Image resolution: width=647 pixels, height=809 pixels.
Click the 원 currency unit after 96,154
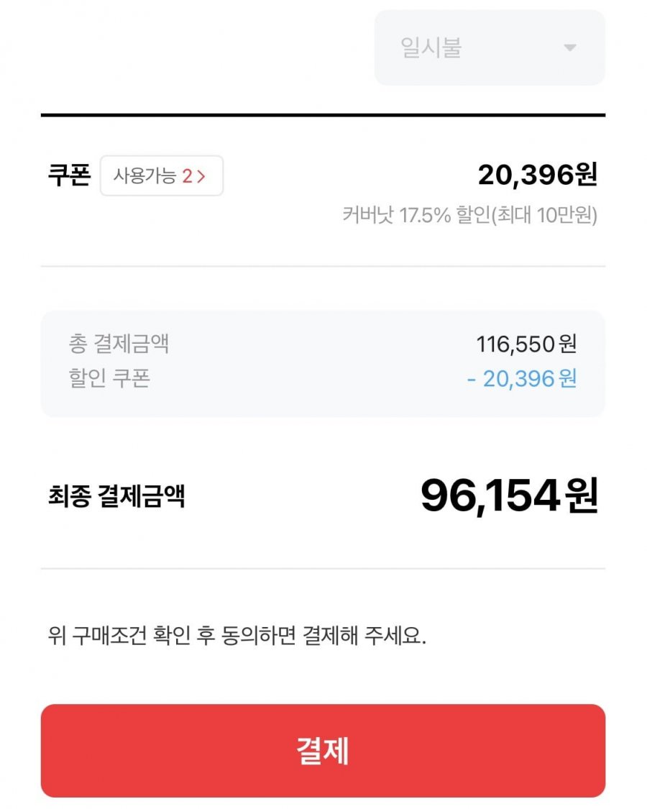click(x=582, y=495)
